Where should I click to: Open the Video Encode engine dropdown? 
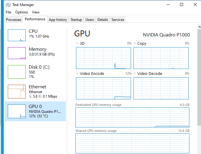(77, 73)
